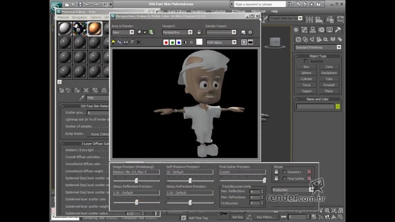Enable the Final Gather reuse checkbox

[x=285, y=178]
